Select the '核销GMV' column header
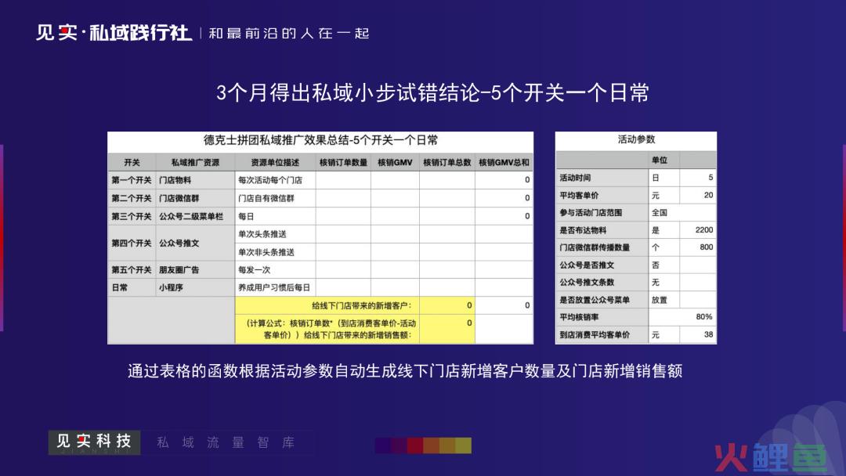 [x=395, y=162]
